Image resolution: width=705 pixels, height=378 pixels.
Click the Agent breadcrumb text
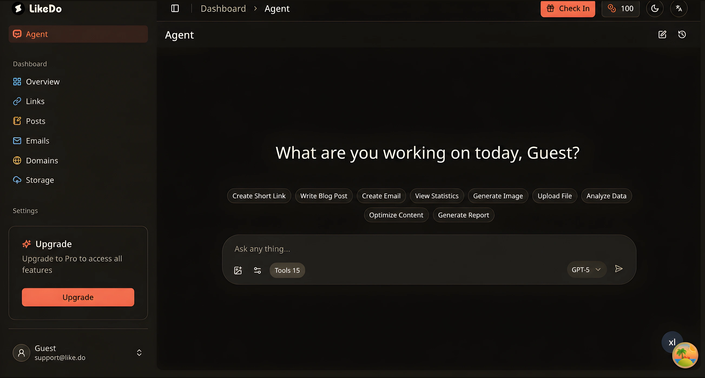277,8
